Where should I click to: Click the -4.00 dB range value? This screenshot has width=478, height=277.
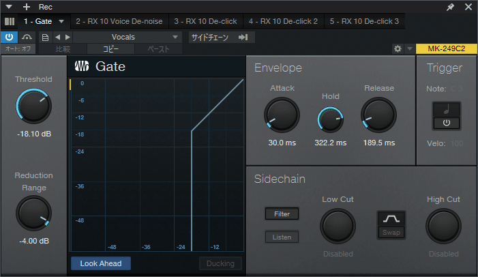(34, 241)
